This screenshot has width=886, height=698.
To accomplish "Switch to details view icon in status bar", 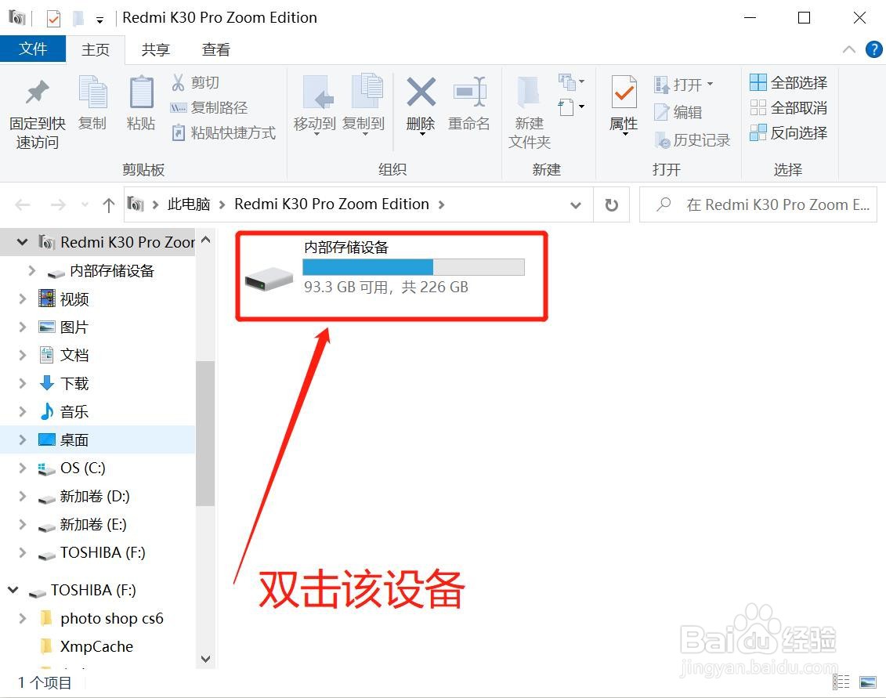I will (x=841, y=682).
